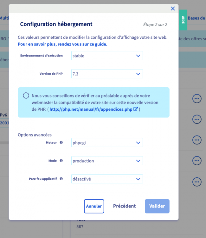This screenshot has height=238, width=206.
Task: Click the info icon beside Pare feu applicatif
Action: (61, 179)
